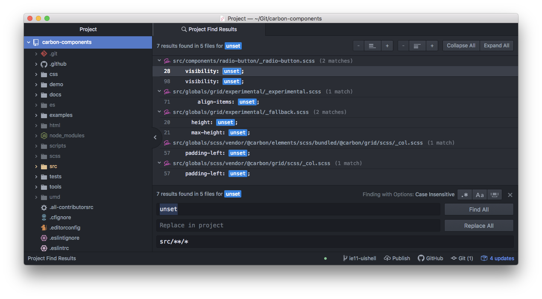Collapse the _experimental.scss results group

(x=159, y=92)
